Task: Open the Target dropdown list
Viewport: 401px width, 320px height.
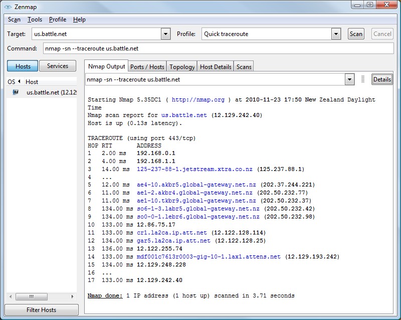Action: click(x=165, y=34)
